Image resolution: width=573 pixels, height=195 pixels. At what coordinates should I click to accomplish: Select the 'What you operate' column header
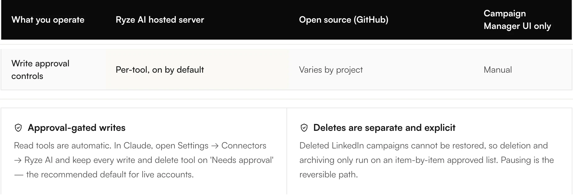[x=48, y=20]
